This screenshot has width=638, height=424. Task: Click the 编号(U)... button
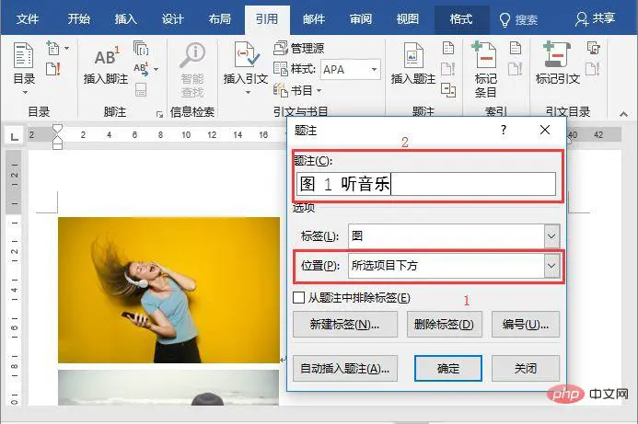tap(526, 325)
